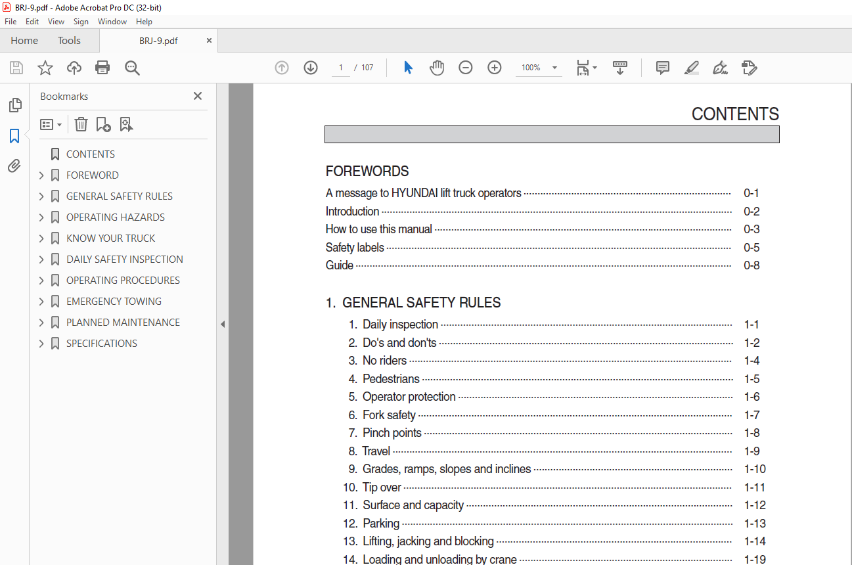This screenshot has height=565, width=852.
Task: Expand the KNOW YOUR TRUCK bookmark
Action: tap(41, 238)
